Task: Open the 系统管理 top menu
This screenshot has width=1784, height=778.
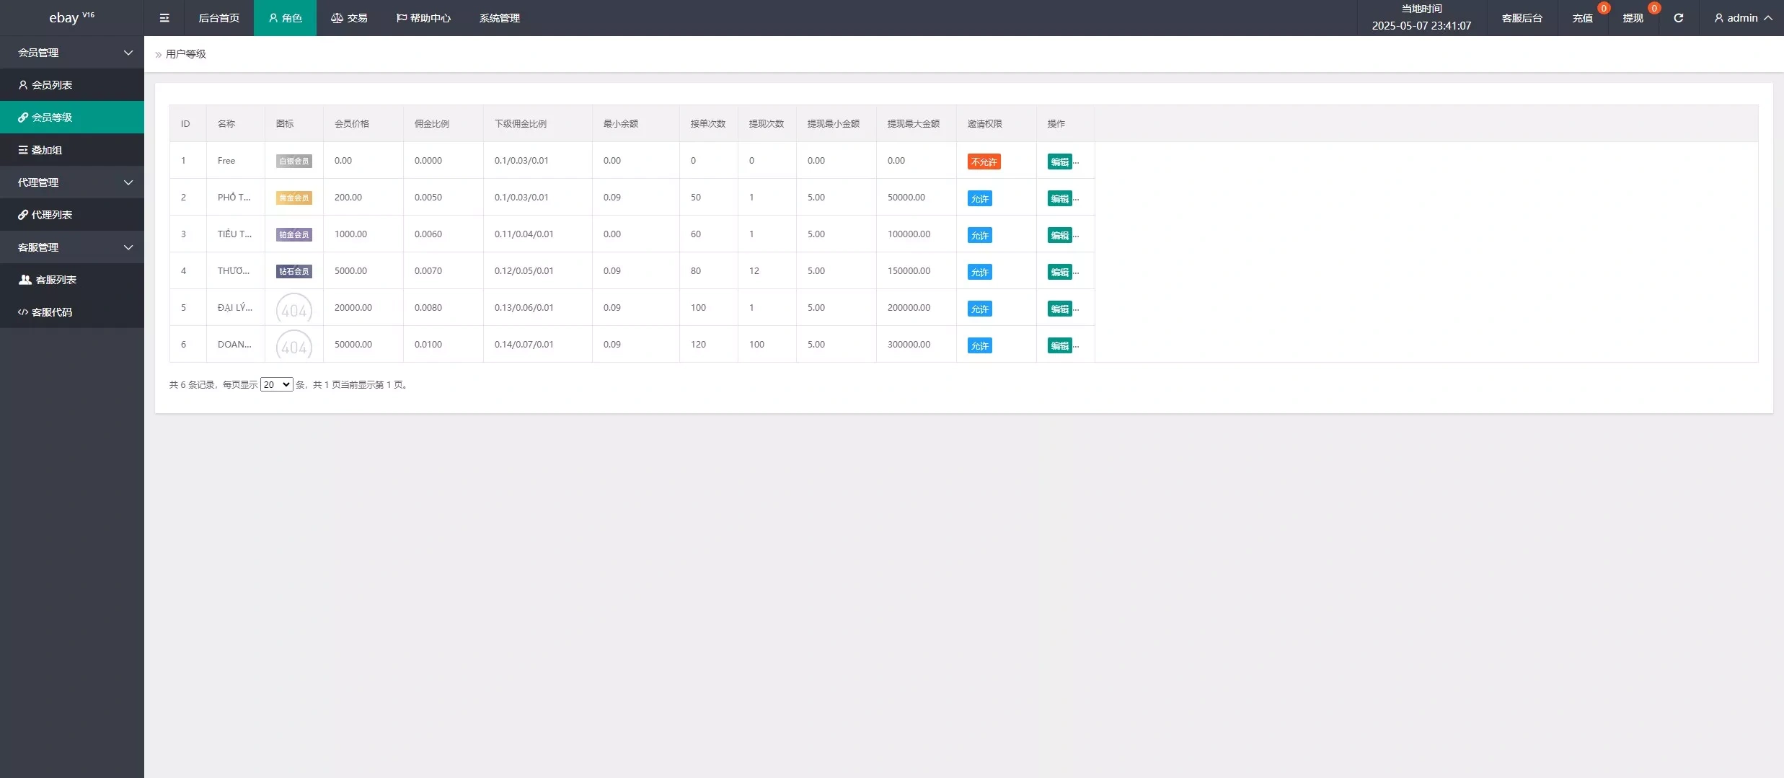Action: pyautogui.click(x=499, y=18)
